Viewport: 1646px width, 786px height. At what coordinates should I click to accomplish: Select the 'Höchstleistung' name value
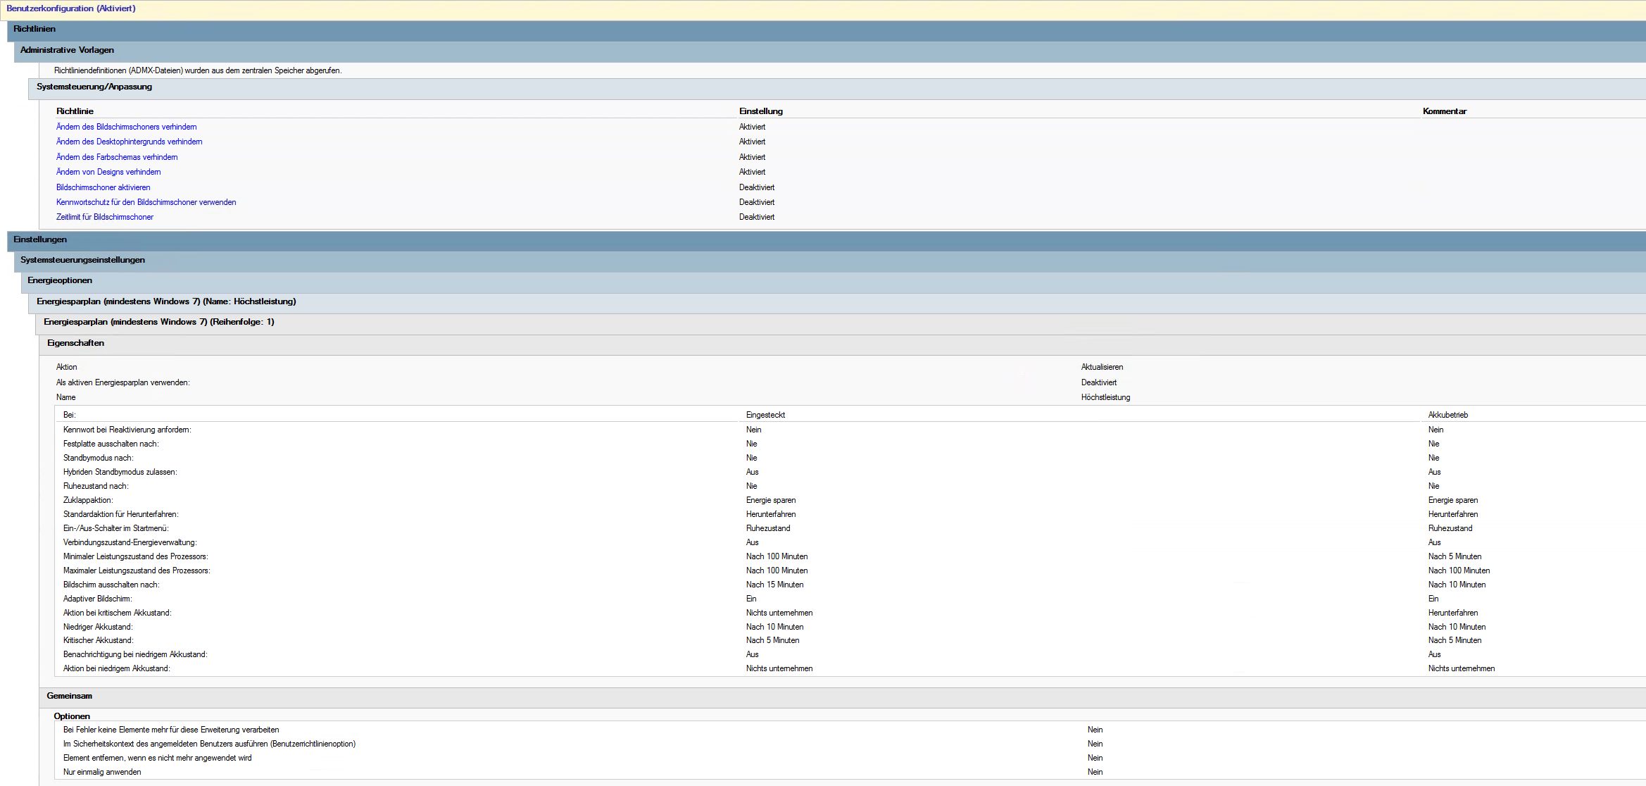click(x=1106, y=397)
